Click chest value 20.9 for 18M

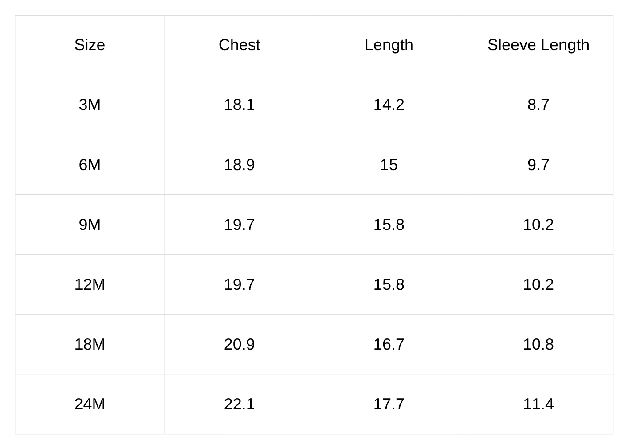239,344
